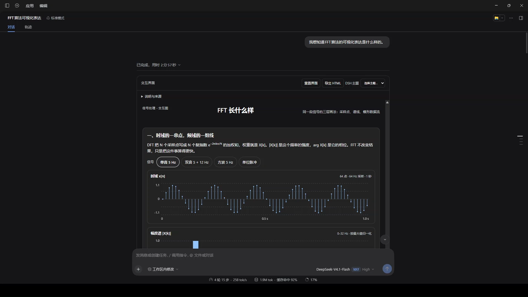This screenshot has height=297, width=528.
Task: Open the 应用 menu
Action: (x=29, y=6)
